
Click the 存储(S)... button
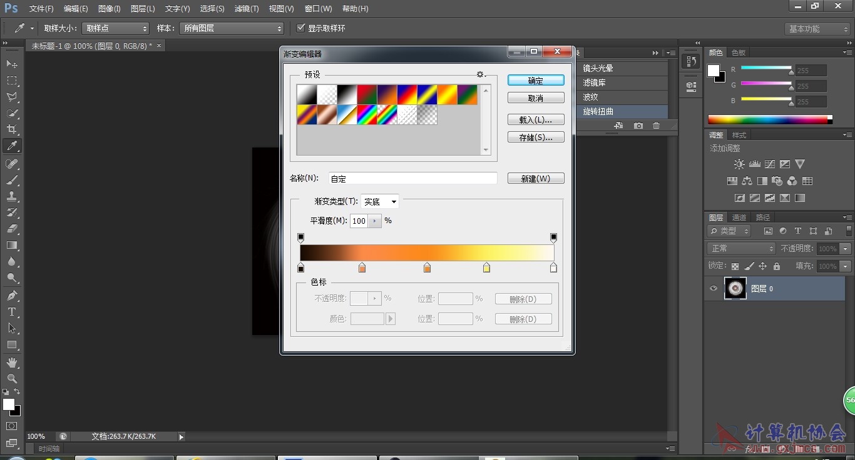pos(536,137)
